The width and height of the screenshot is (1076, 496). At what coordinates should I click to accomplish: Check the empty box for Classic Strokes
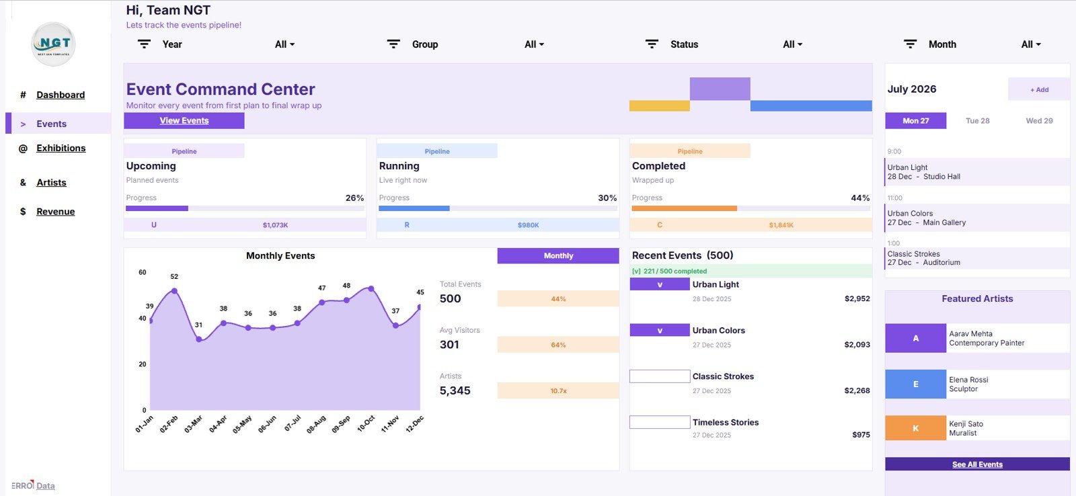pos(660,376)
